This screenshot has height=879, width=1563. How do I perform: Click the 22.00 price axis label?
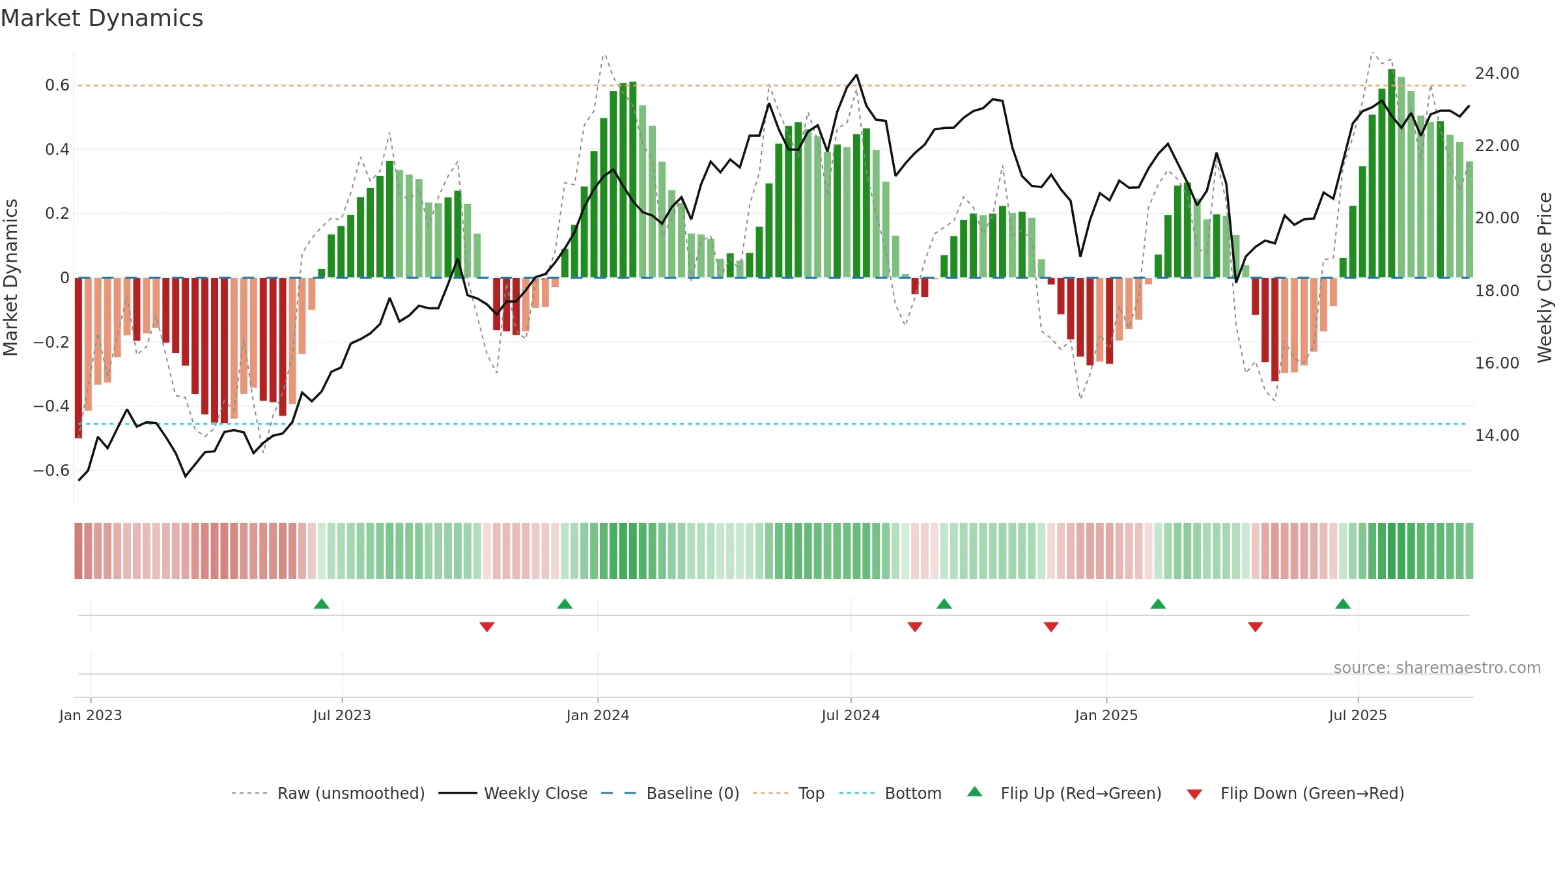(1497, 145)
